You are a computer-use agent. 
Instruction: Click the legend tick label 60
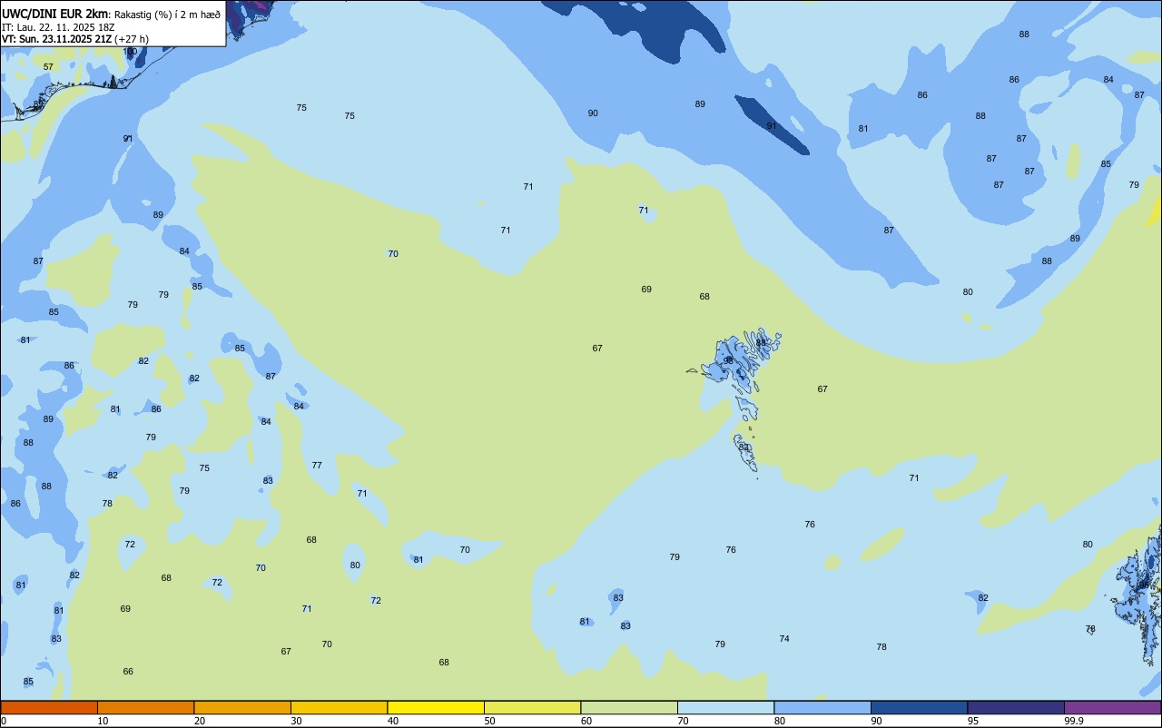[586, 721]
